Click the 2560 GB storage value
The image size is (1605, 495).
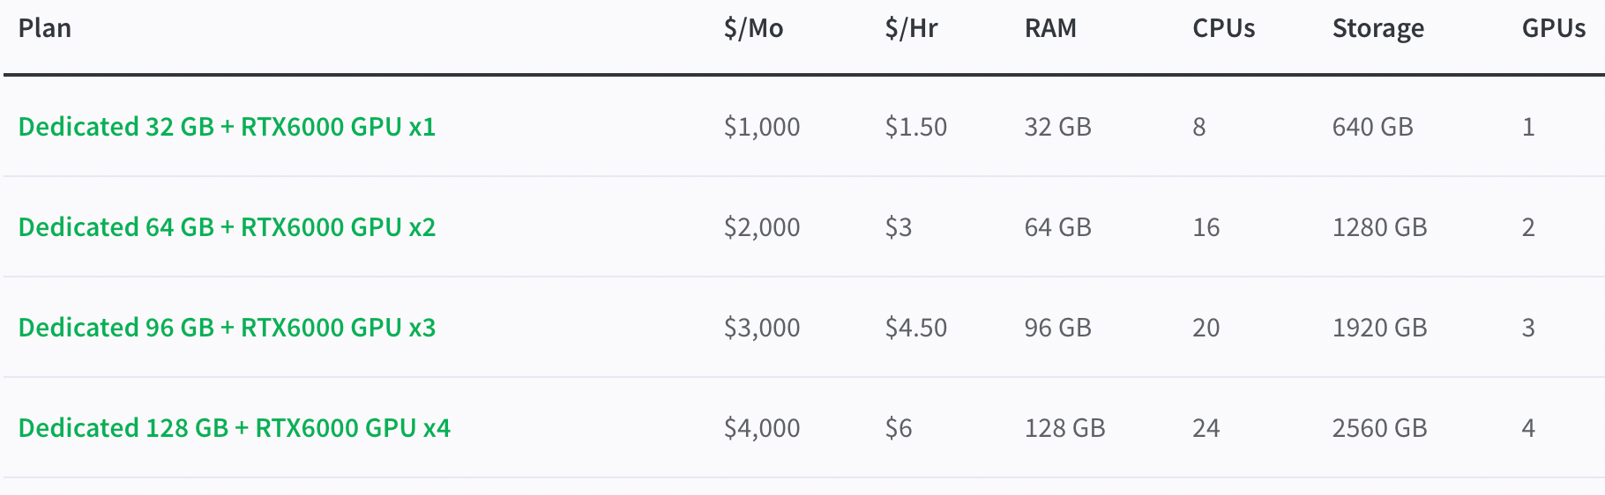point(1379,428)
